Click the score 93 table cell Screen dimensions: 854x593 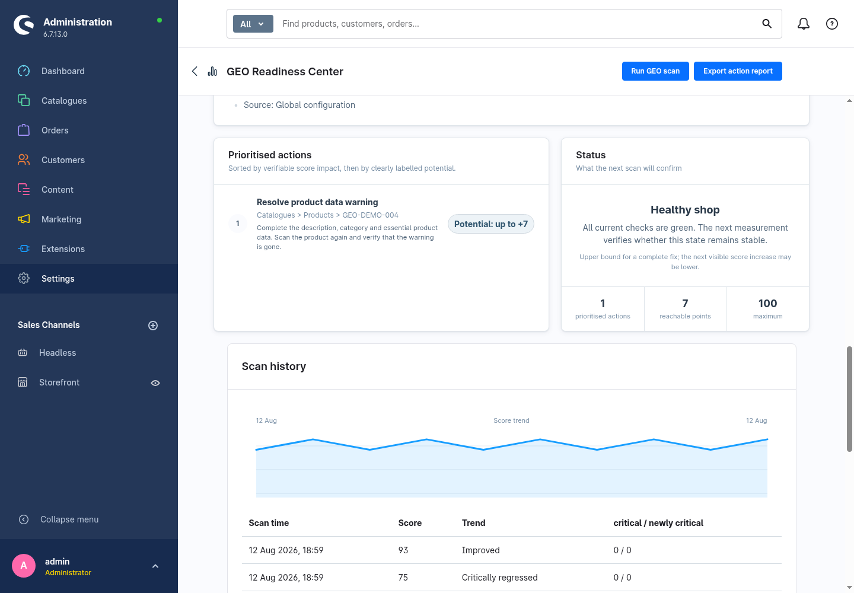(x=403, y=550)
